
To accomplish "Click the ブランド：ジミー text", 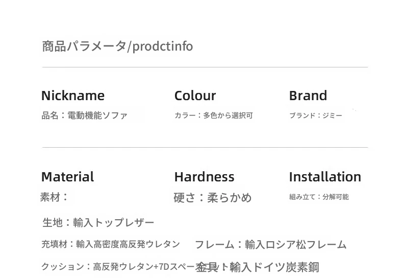I will click(x=315, y=115).
